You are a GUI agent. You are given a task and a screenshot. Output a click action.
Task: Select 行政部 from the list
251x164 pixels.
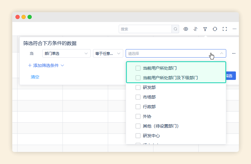pyautogui.click(x=149, y=107)
